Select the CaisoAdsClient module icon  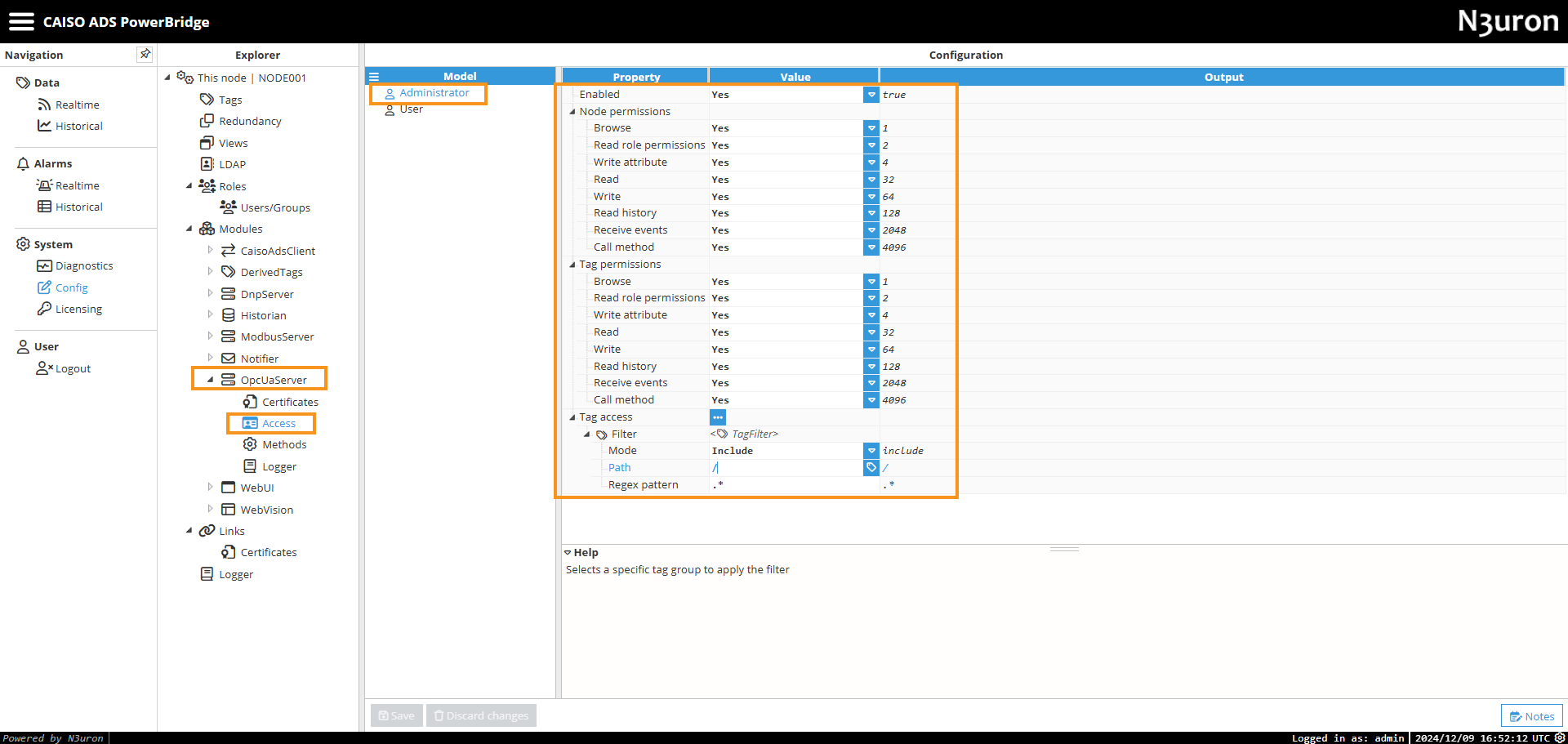(229, 251)
